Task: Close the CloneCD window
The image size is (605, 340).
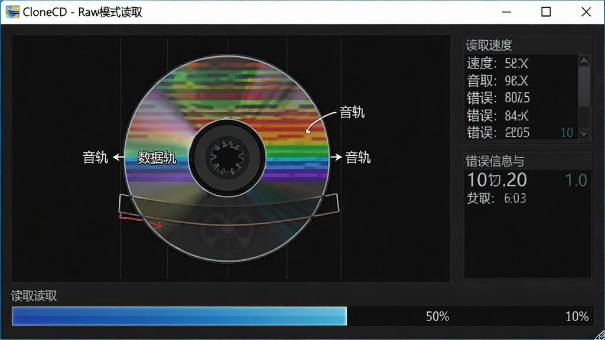Action: pos(586,12)
